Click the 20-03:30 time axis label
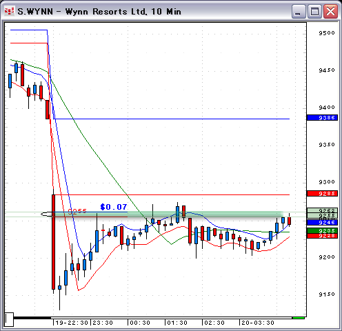 pyautogui.click(x=258, y=323)
